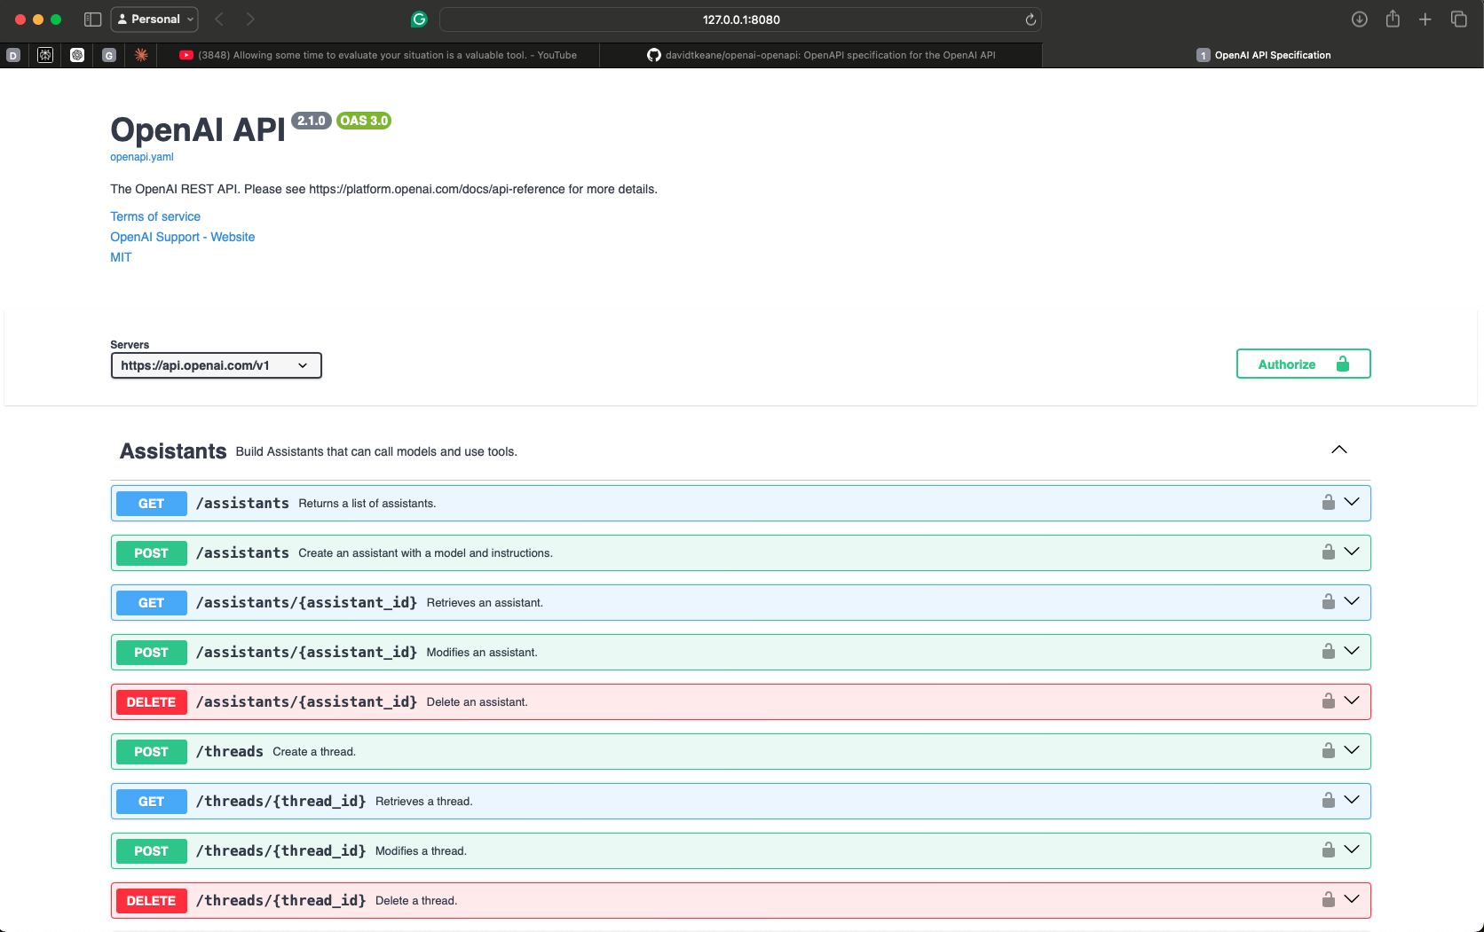Image resolution: width=1484 pixels, height=932 pixels.
Task: Select the OpenAI API Specification tab
Action: click(1263, 55)
